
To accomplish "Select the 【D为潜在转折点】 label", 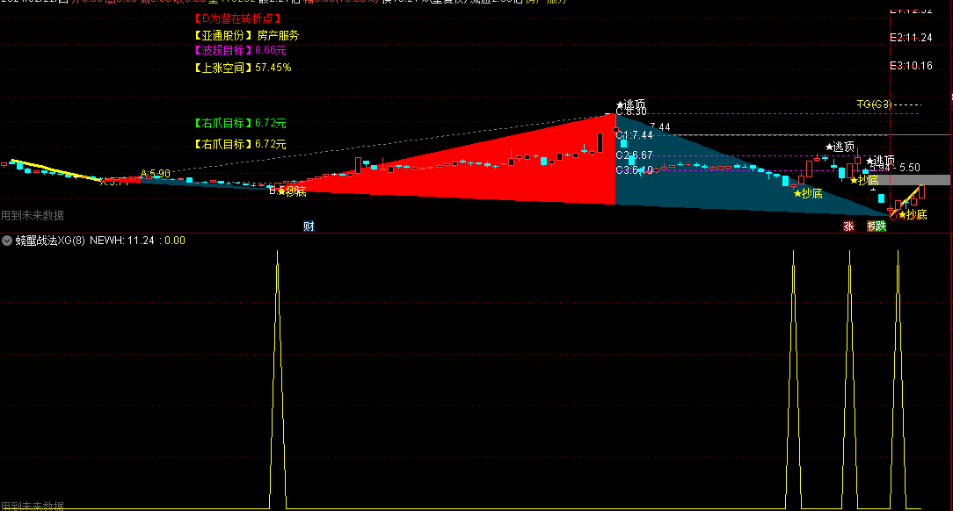I will 237,18.
